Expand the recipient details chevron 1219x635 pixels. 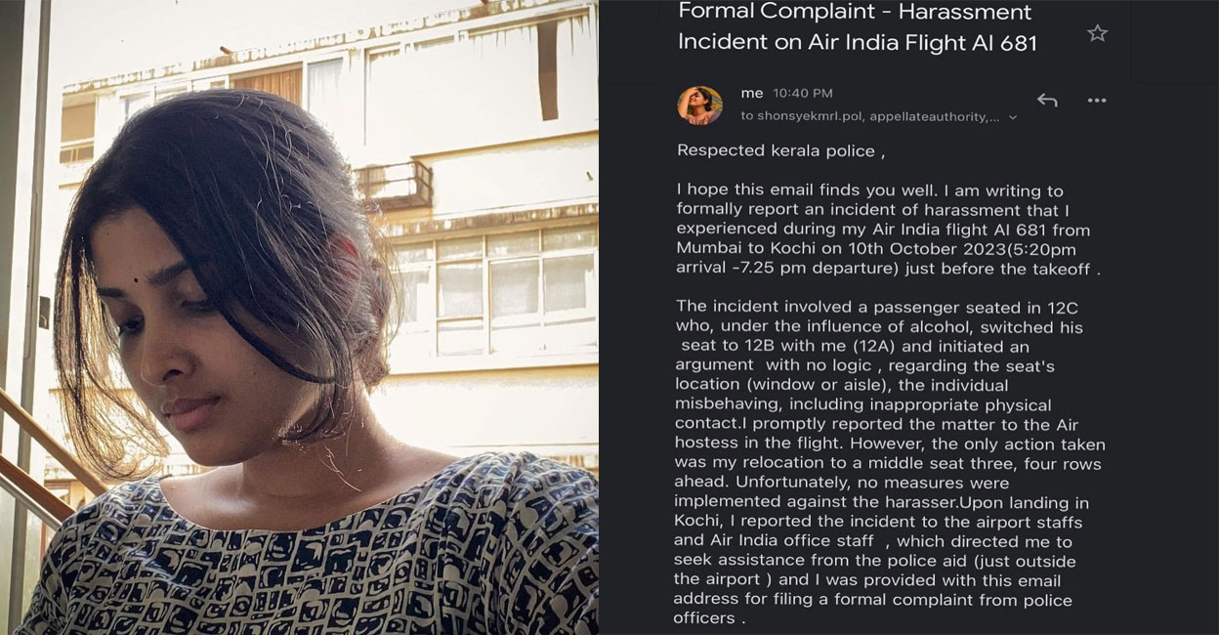(1012, 117)
